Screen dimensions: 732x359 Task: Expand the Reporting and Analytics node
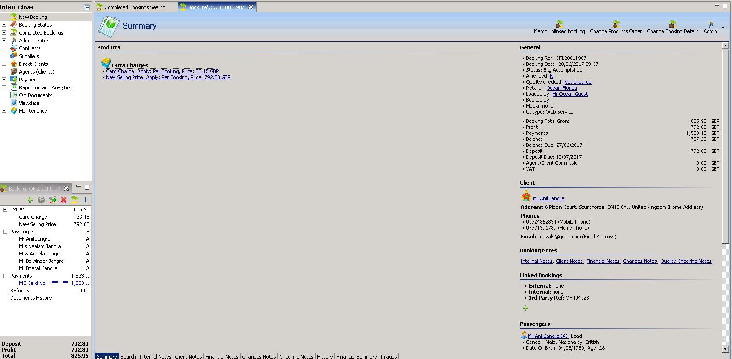coord(4,87)
